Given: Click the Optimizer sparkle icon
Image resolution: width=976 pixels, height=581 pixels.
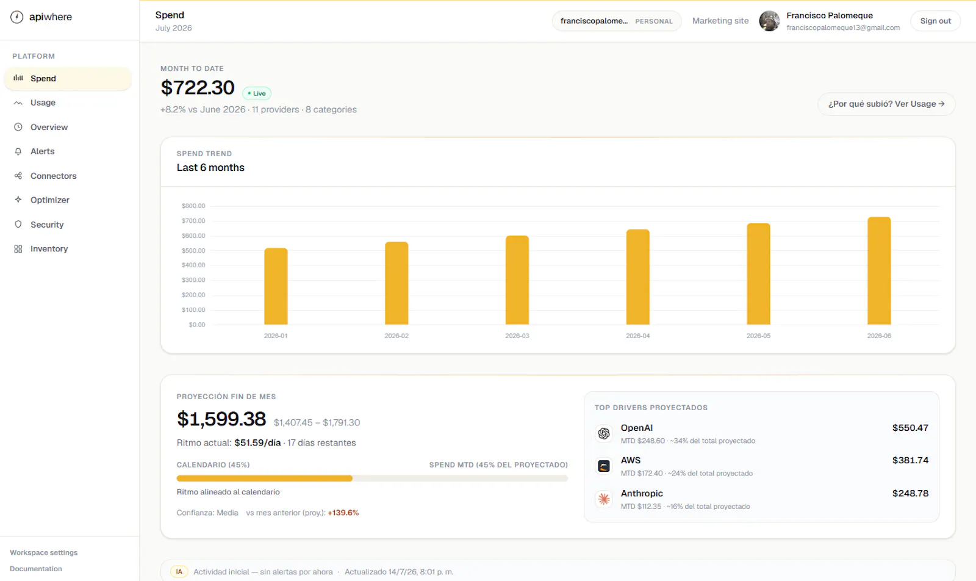Looking at the screenshot, I should [18, 200].
